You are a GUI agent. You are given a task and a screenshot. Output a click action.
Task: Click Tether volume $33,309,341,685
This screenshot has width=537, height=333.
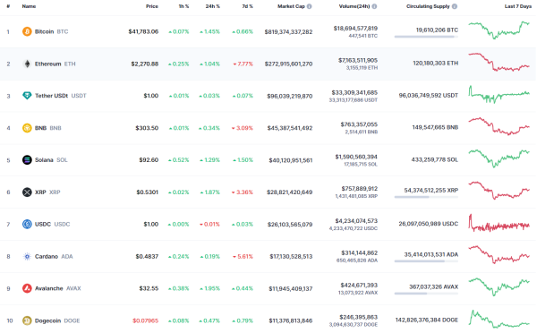[354, 92]
